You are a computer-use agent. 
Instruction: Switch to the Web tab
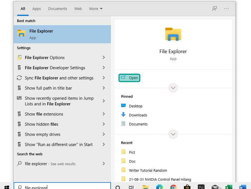pyautogui.click(x=78, y=9)
